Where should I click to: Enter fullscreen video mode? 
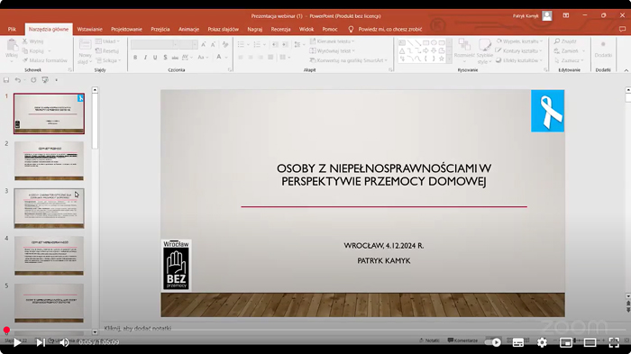tap(614, 342)
